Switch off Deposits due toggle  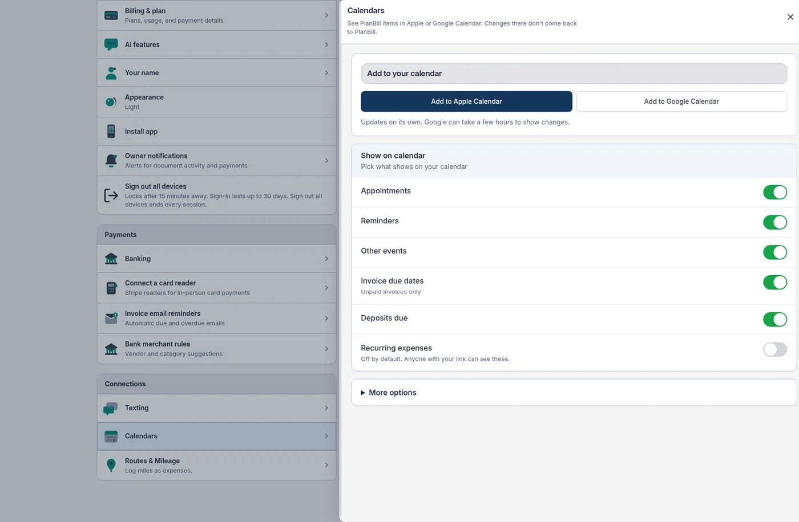775,319
